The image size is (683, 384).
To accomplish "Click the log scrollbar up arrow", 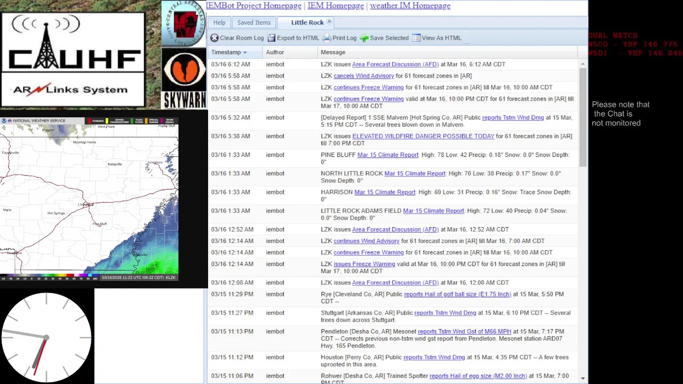I will [x=583, y=63].
